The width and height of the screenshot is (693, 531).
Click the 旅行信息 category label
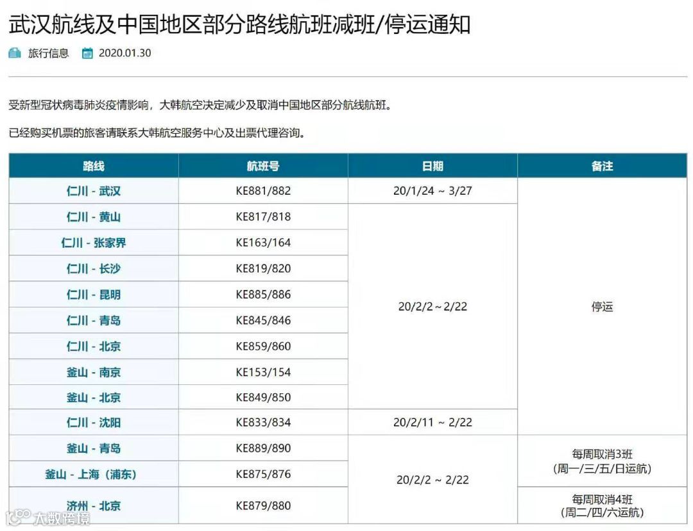click(x=49, y=53)
